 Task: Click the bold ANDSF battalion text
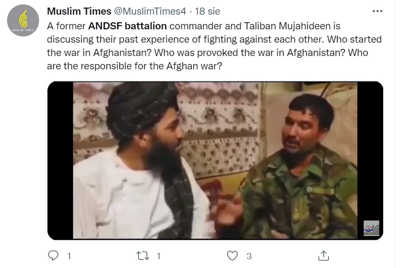point(127,26)
